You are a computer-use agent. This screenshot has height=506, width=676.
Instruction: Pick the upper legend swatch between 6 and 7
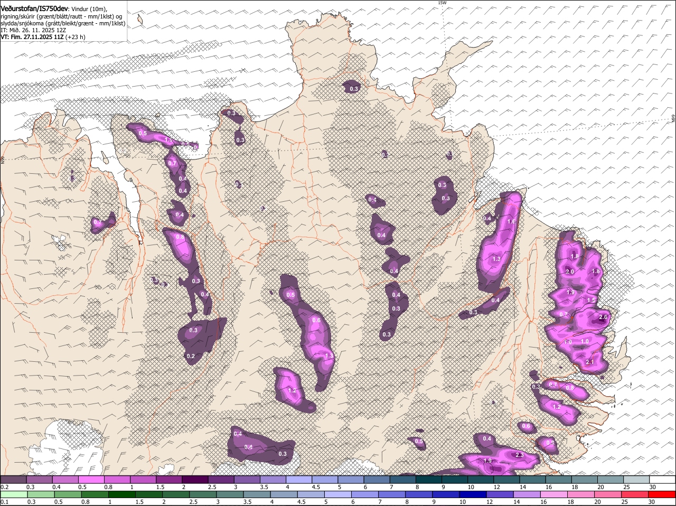click(377, 479)
